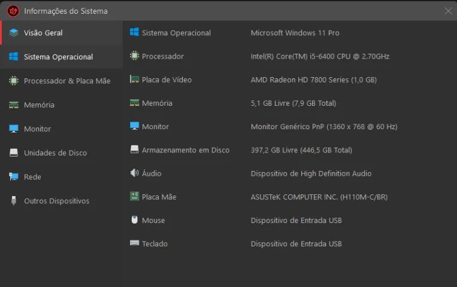Click the Informações do Sistema title text

66,11
